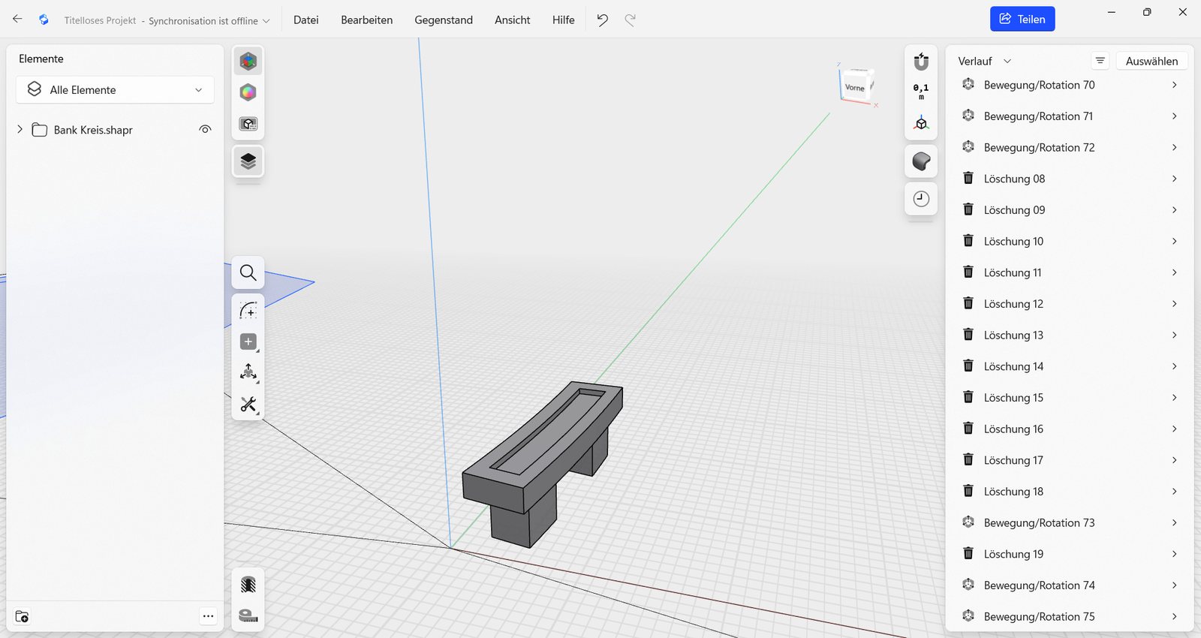The height and width of the screenshot is (638, 1201).
Task: Select the Bewegung/Rotation 72 history step
Action: click(1070, 147)
